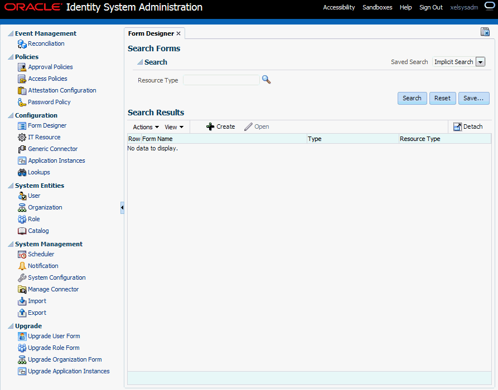The height and width of the screenshot is (390, 498).
Task: Click the Notification bell icon
Action: [22, 266]
